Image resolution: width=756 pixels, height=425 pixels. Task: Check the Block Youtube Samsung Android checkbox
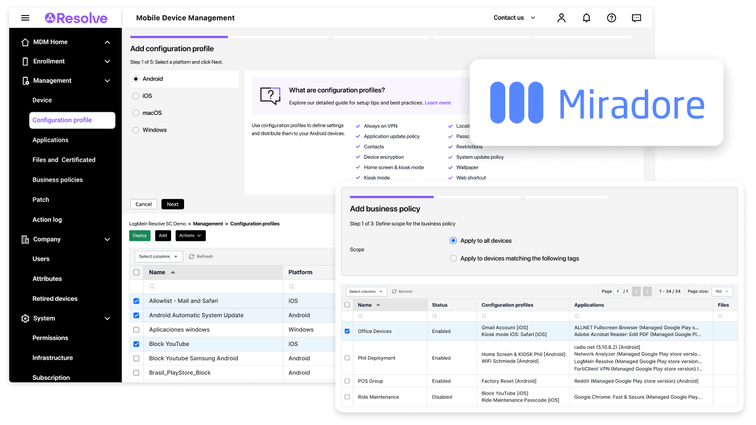click(136, 358)
